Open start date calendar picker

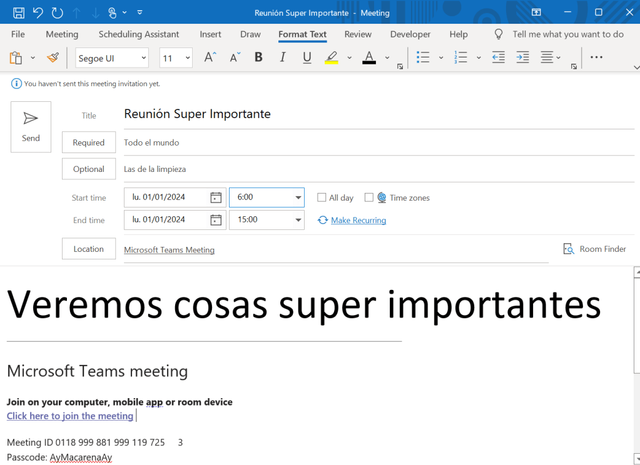216,197
